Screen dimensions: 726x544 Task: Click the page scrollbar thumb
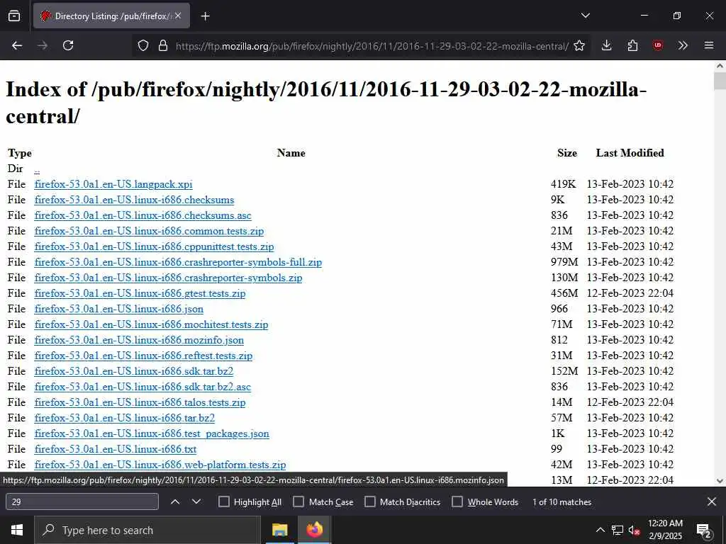click(720, 81)
